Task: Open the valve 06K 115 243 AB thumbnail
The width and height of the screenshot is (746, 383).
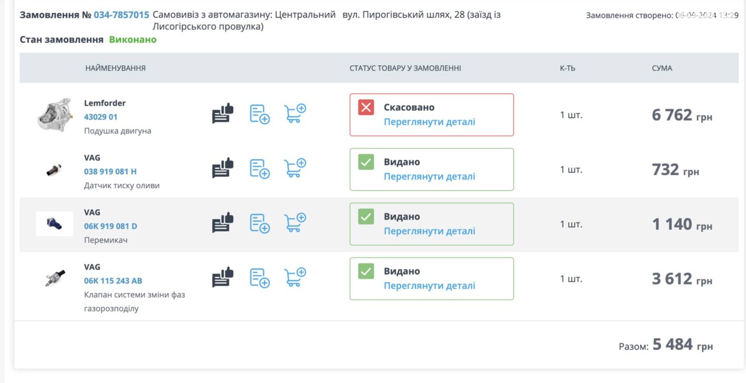Action: click(x=55, y=278)
